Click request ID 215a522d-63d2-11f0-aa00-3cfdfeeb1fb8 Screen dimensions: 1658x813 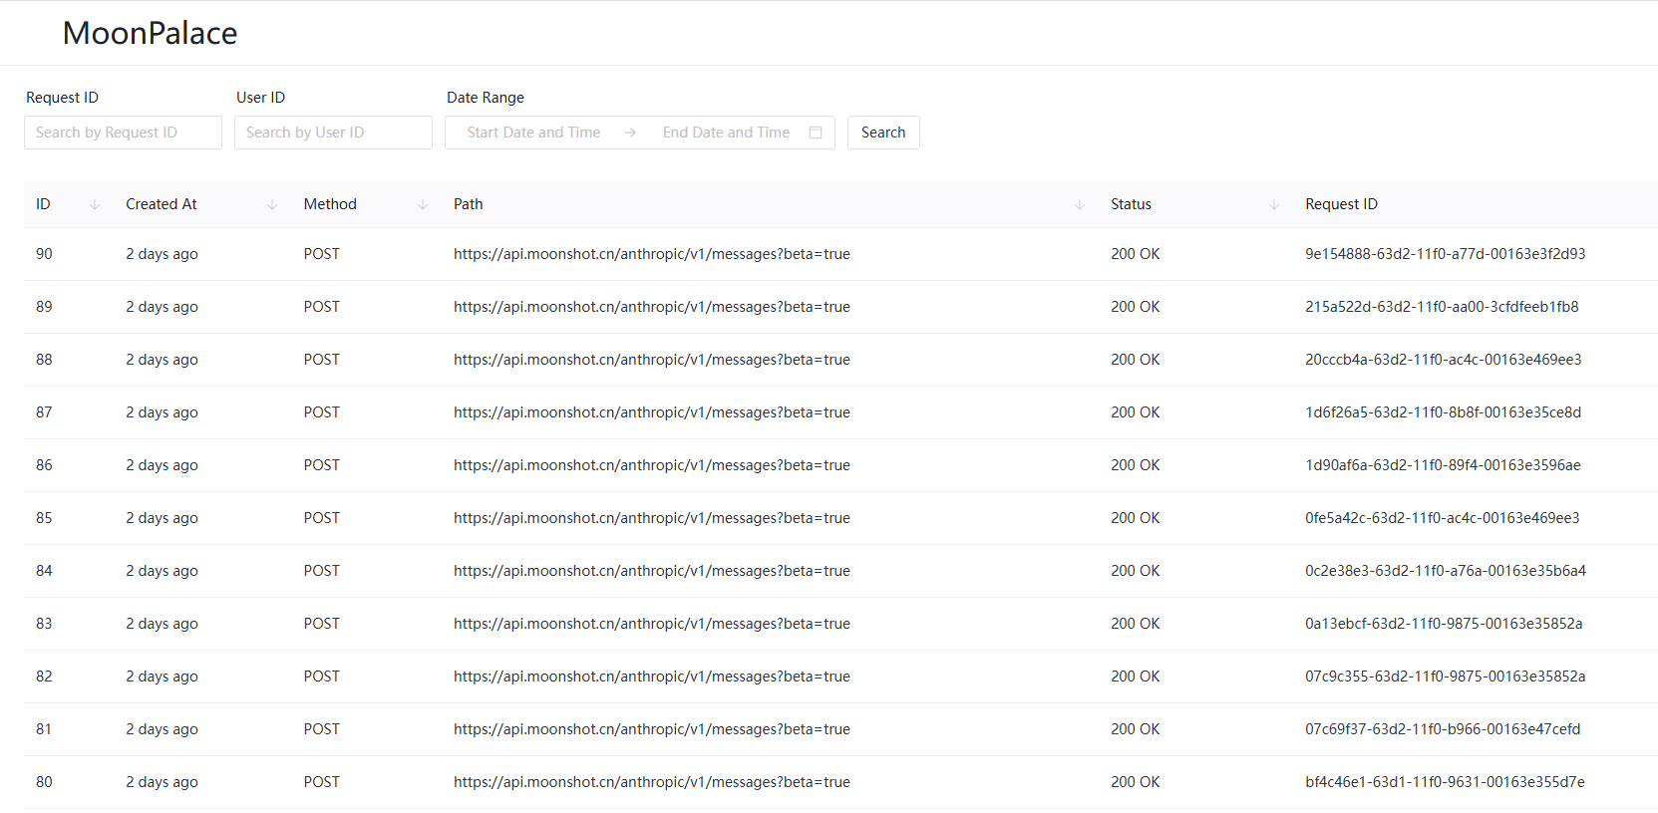point(1442,307)
